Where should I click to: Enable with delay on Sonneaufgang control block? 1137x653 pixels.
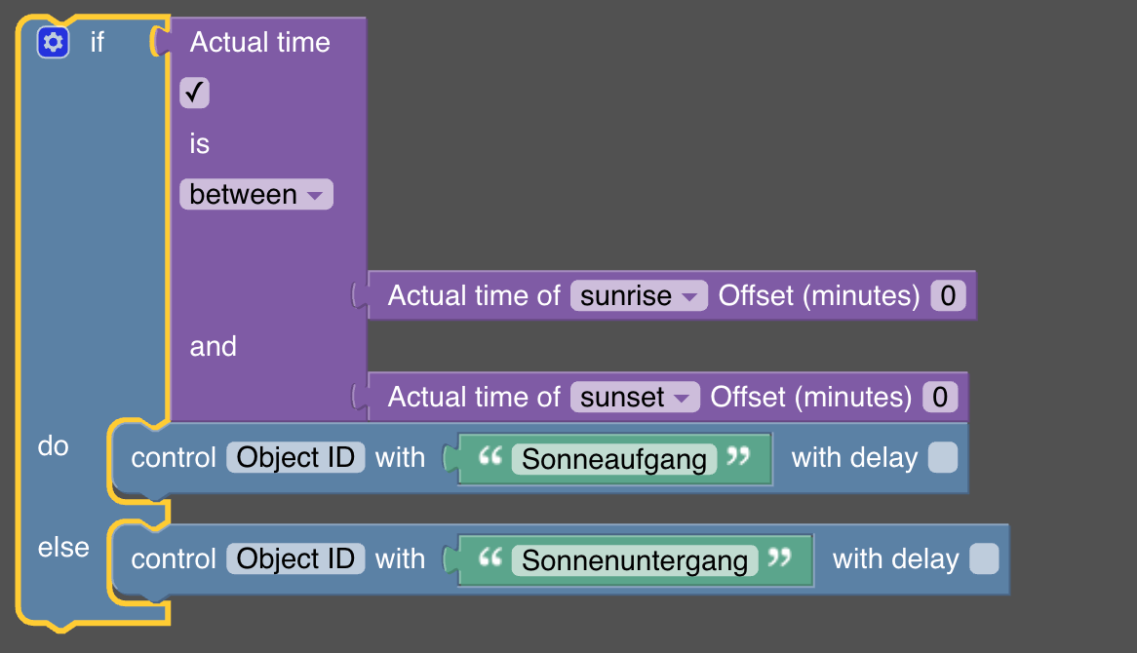943,457
